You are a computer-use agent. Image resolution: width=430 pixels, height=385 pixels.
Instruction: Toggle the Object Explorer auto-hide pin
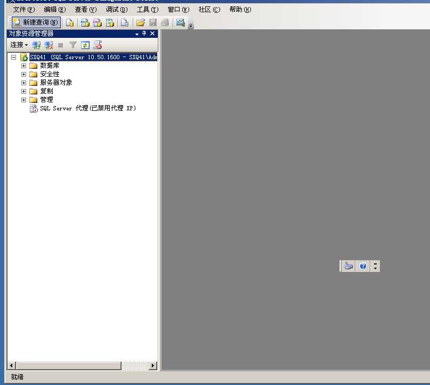coord(144,34)
